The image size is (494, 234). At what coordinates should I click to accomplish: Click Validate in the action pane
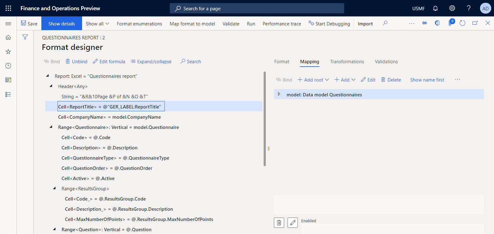pos(231,24)
